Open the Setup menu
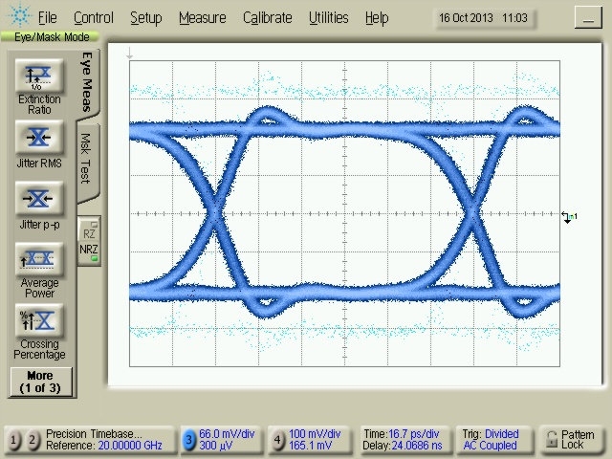The height and width of the screenshot is (459, 612). 146,18
